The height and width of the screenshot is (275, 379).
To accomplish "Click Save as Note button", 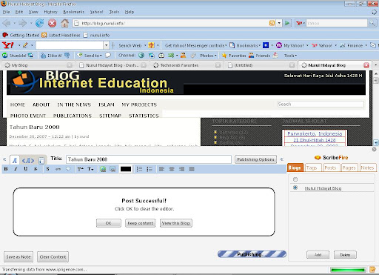I will pos(19,257).
